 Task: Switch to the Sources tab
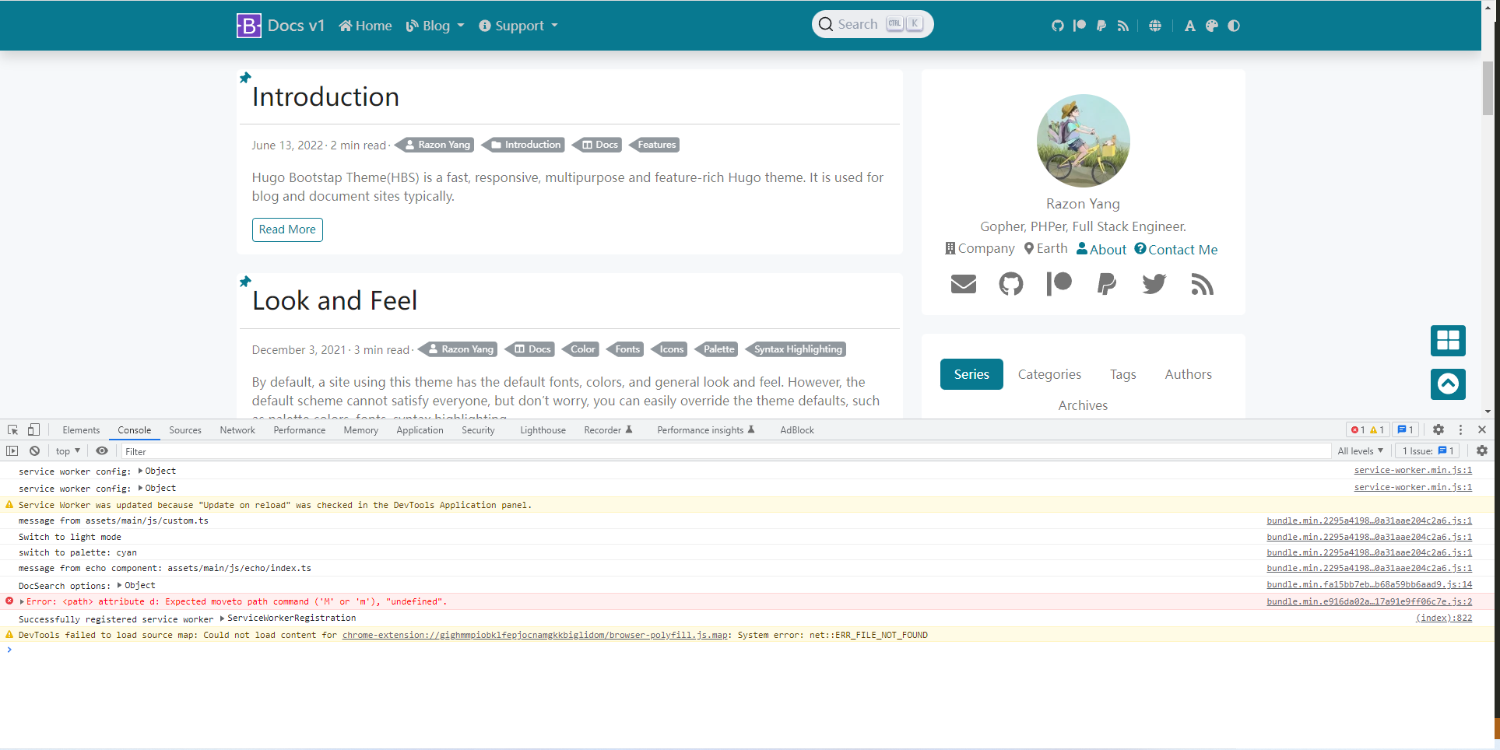(x=185, y=429)
